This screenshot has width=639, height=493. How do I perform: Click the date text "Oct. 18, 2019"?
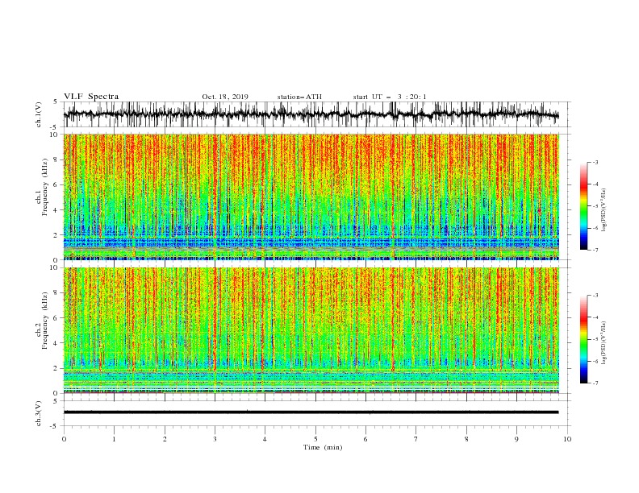[225, 97]
